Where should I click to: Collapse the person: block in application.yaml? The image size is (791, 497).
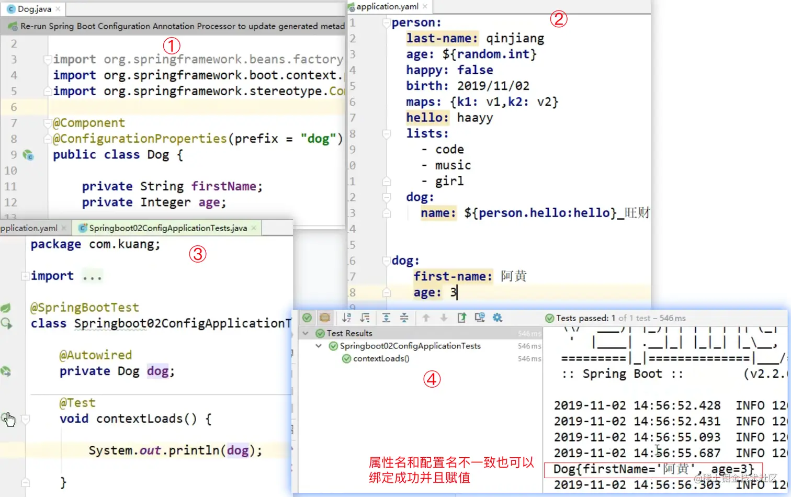tap(387, 23)
